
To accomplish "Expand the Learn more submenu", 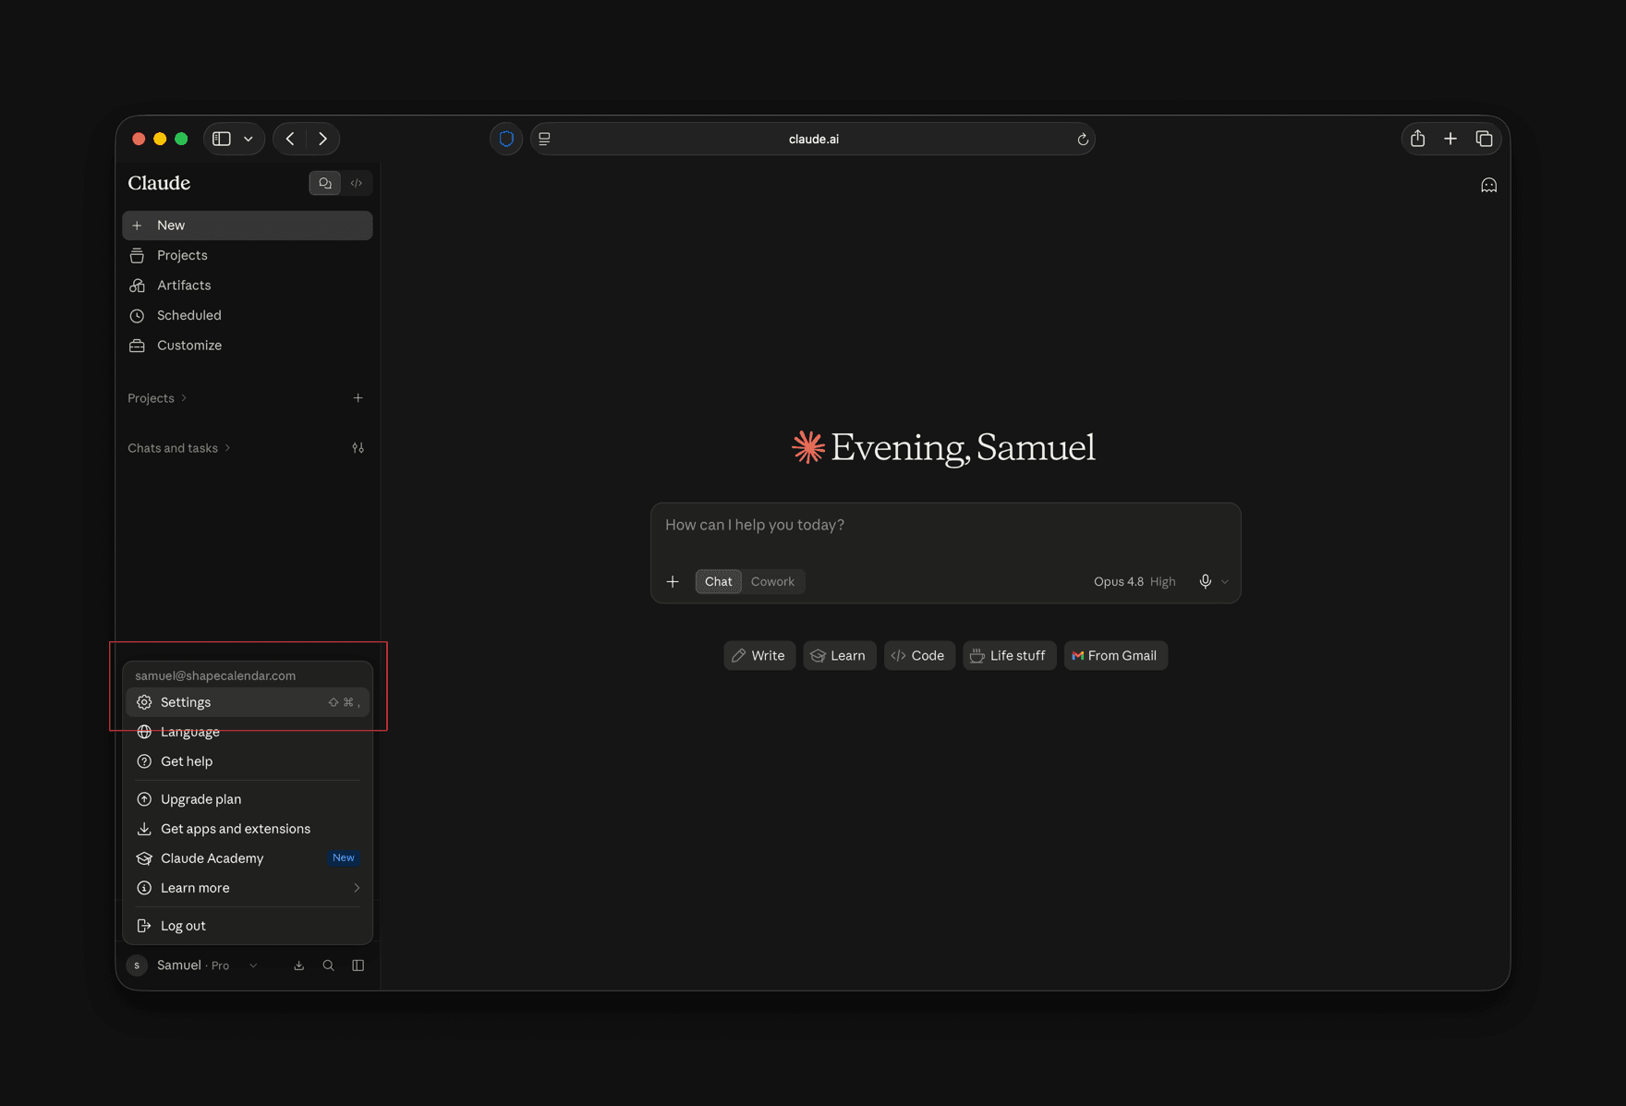I will [x=248, y=888].
